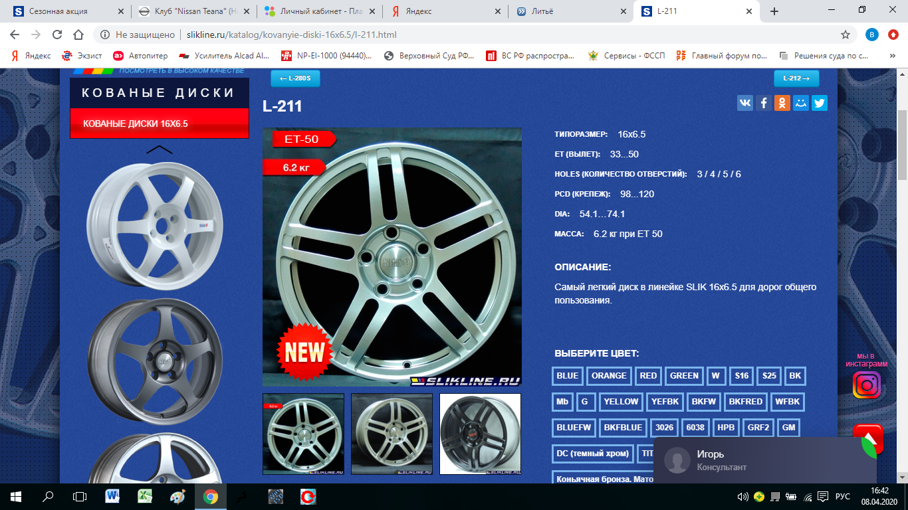Go to previous model L-280S
The image size is (908, 510).
coord(295,78)
